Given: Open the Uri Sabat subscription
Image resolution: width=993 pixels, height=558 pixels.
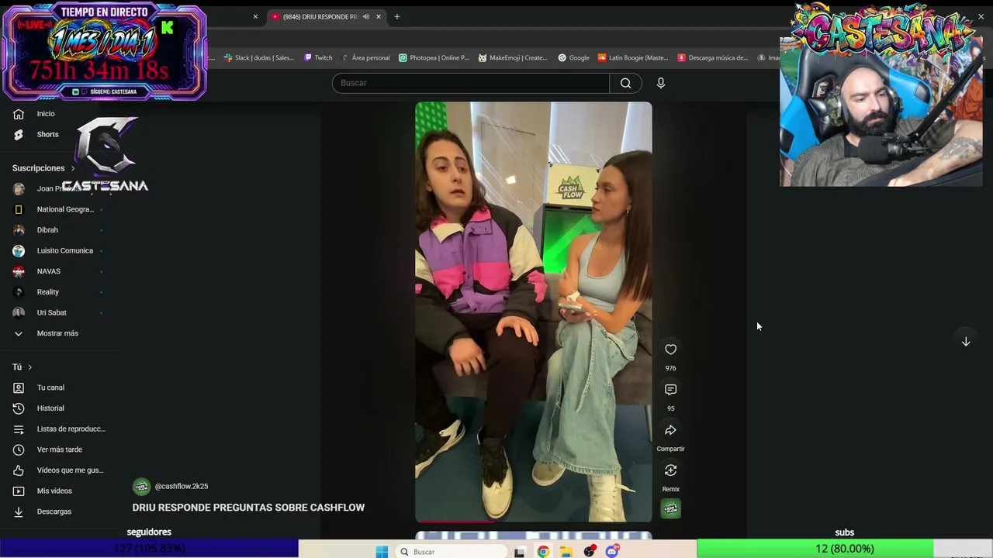Looking at the screenshot, I should tap(51, 312).
